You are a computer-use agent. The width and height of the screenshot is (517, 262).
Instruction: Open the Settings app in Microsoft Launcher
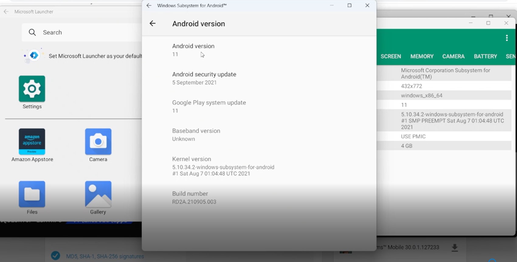tap(32, 89)
